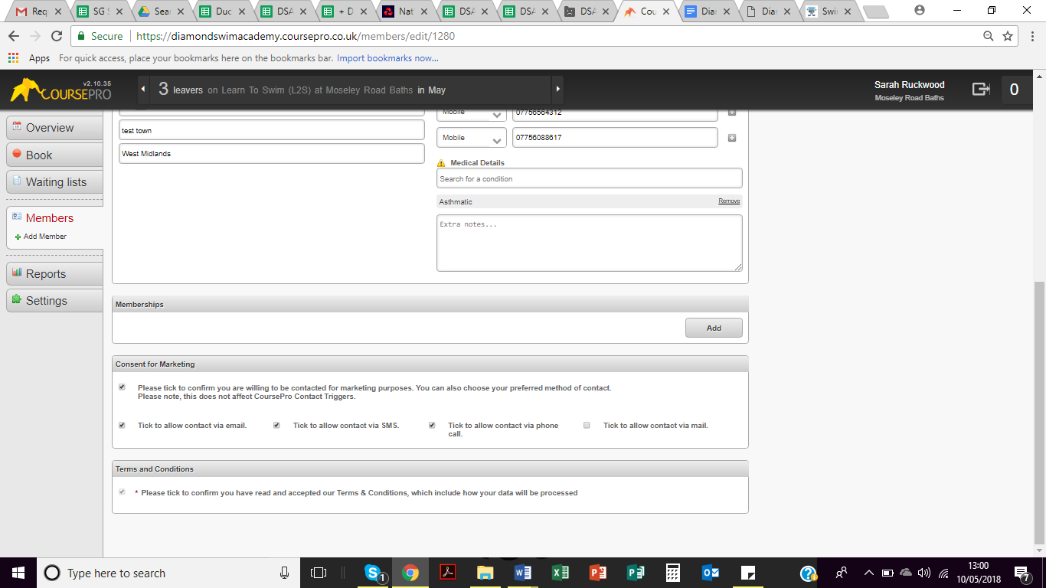Switch to the Swi browser tab
Viewport: 1046px width, 588px height.
(830, 11)
